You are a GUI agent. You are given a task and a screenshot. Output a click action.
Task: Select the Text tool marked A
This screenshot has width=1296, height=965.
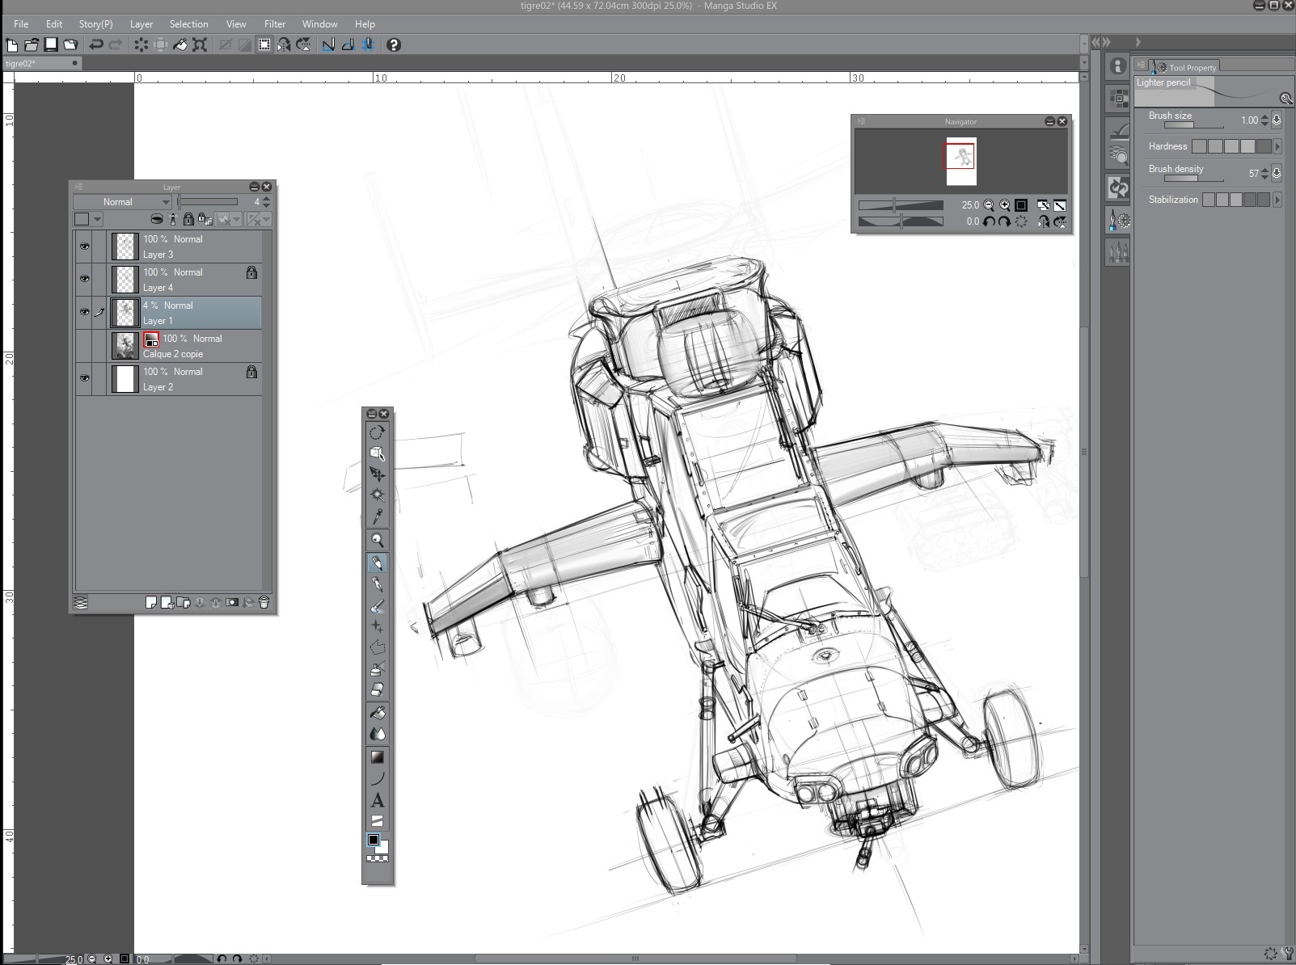point(377,801)
